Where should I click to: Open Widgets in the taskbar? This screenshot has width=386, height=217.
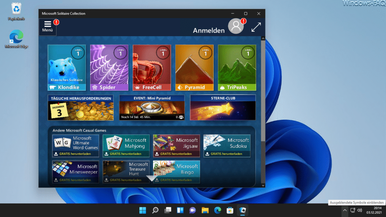[180, 210]
